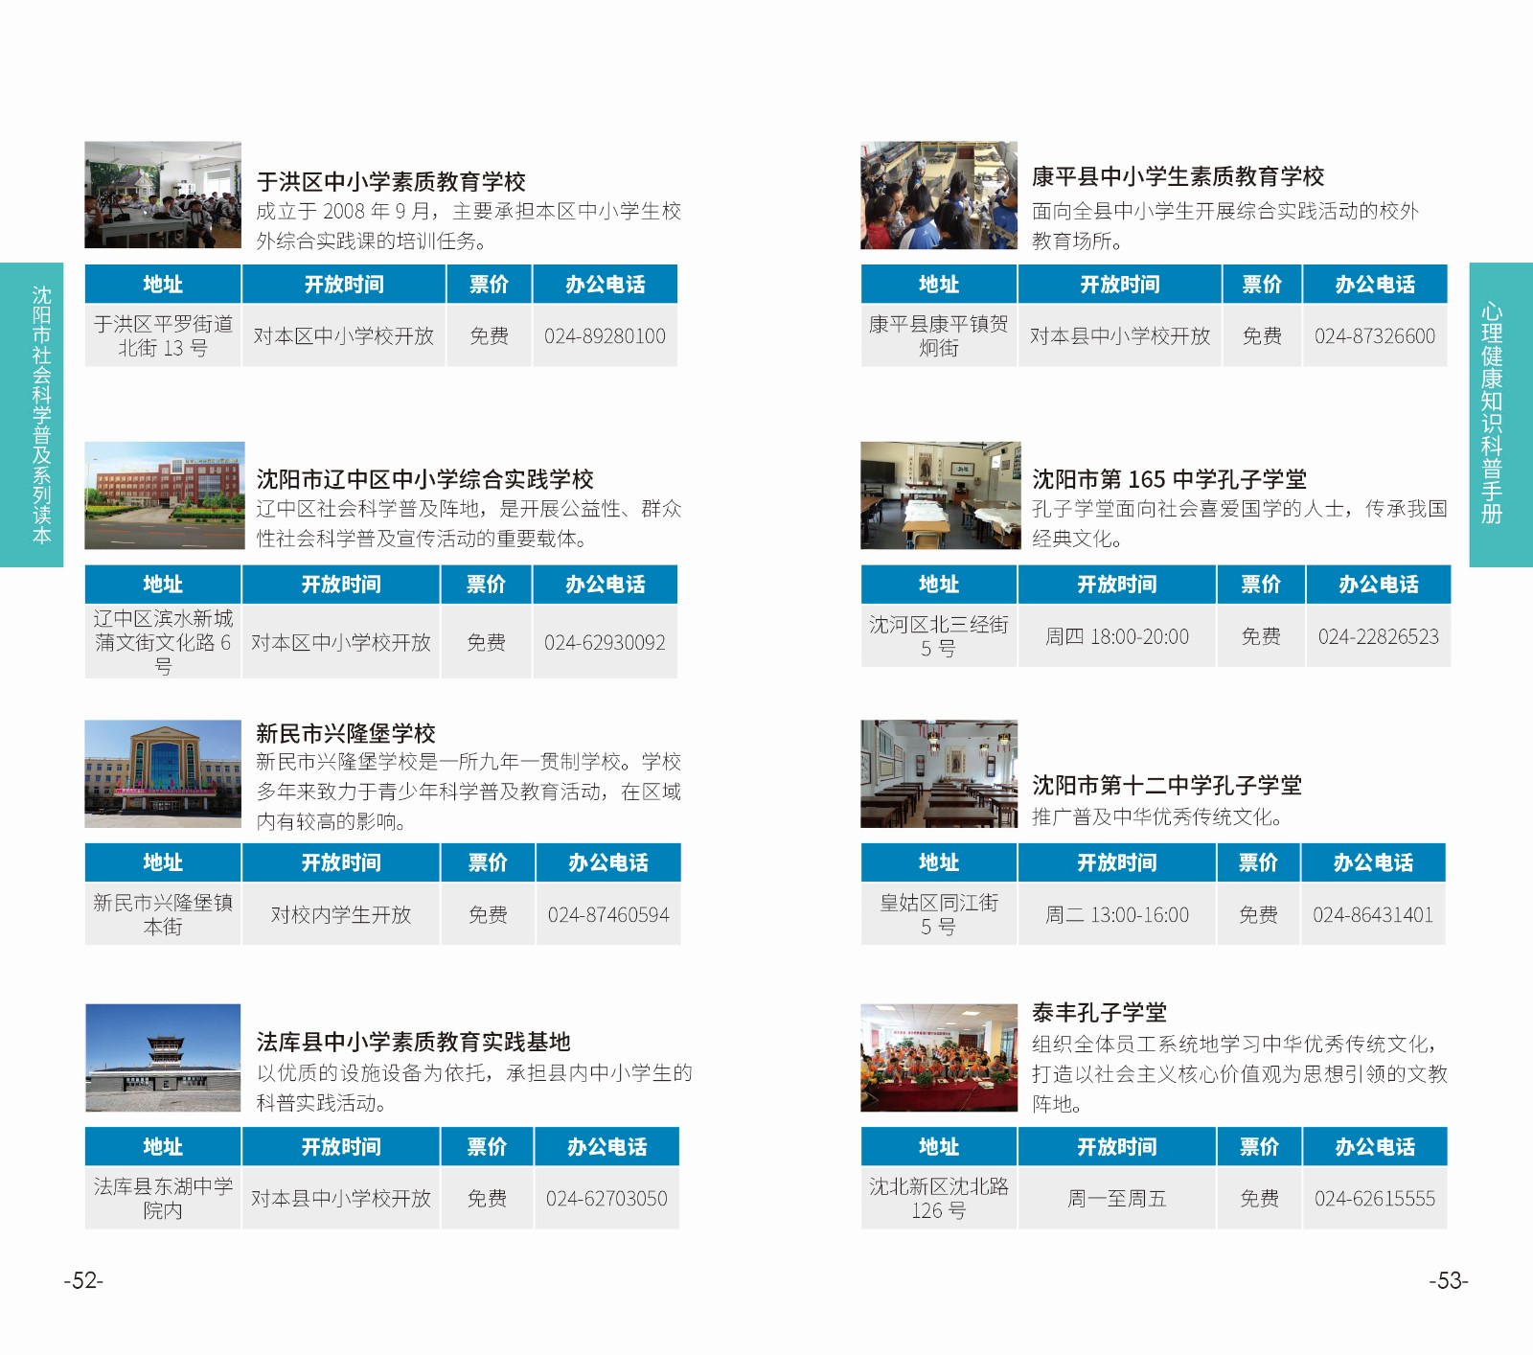Click phone number 024-87460594
The width and height of the screenshot is (1533, 1355).
[x=608, y=915]
